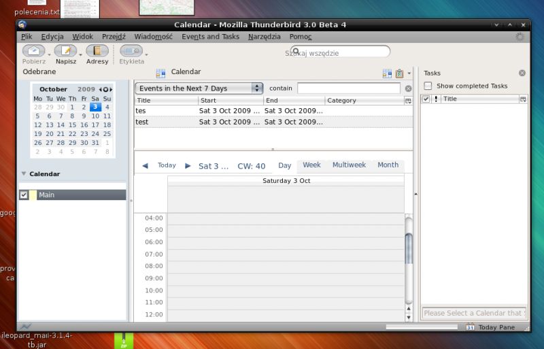Open the Adresy address book icon
The image size is (544, 349).
point(97,51)
